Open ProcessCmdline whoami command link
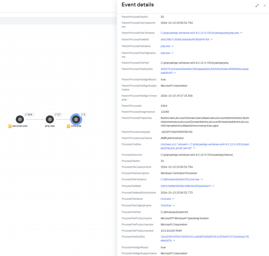 tap(205, 146)
